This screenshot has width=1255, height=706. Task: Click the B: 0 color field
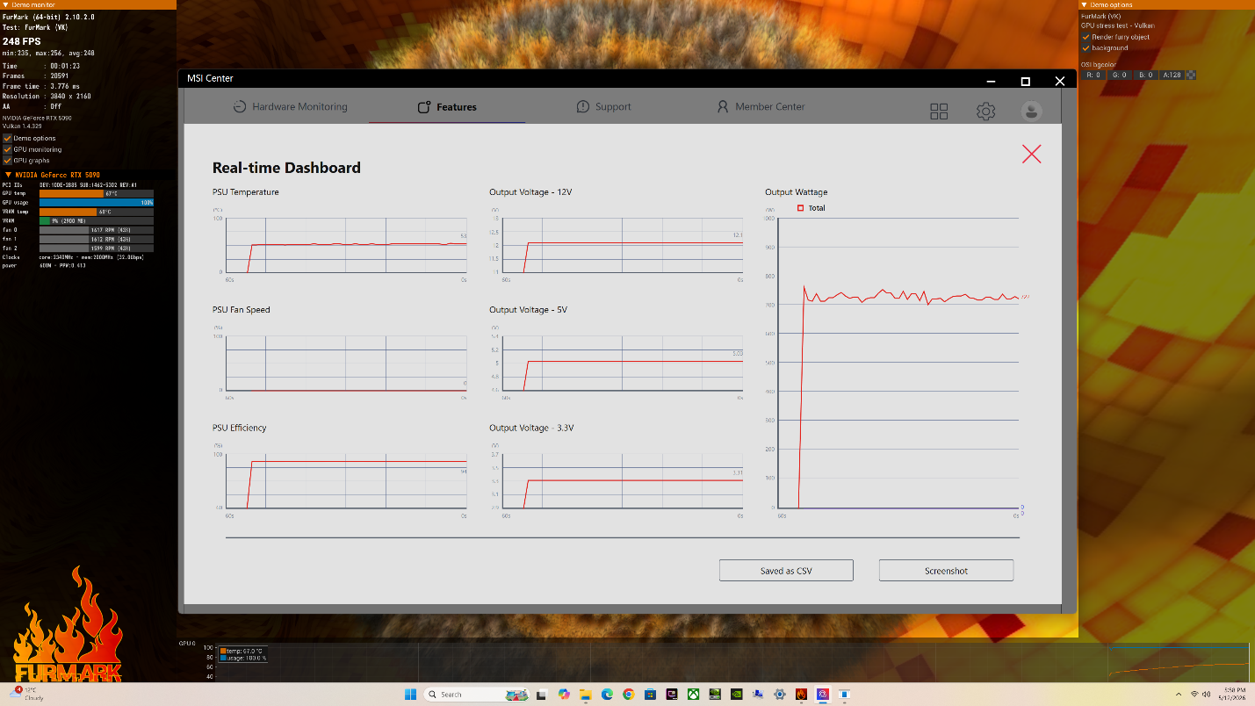click(x=1145, y=76)
